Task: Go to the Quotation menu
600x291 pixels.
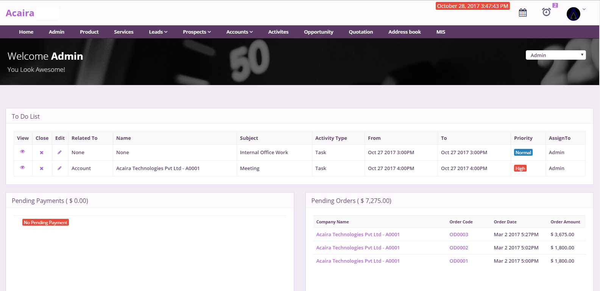Action: click(x=360, y=32)
